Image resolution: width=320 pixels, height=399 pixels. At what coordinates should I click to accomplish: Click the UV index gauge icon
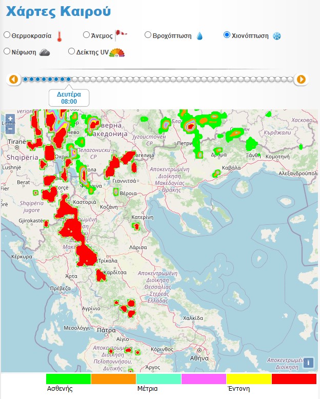[x=117, y=52]
